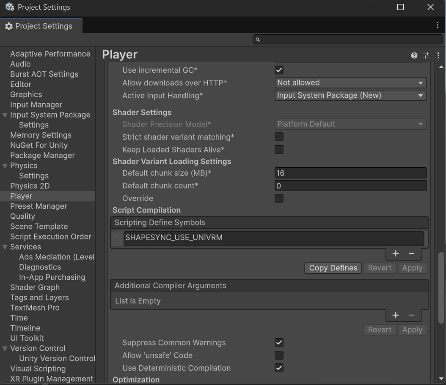Open Input Manager settings
Image resolution: width=446 pixels, height=385 pixels.
tap(36, 104)
